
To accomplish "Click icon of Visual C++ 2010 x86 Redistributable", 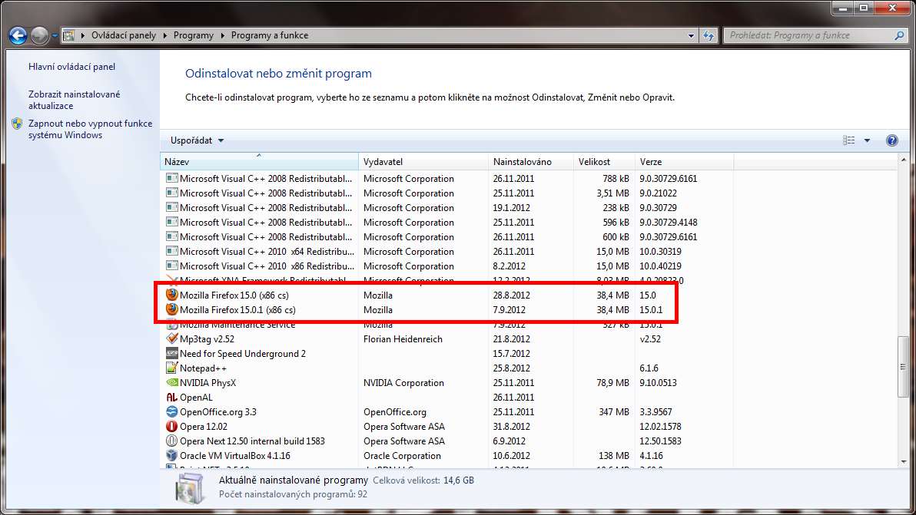I will pyautogui.click(x=172, y=266).
